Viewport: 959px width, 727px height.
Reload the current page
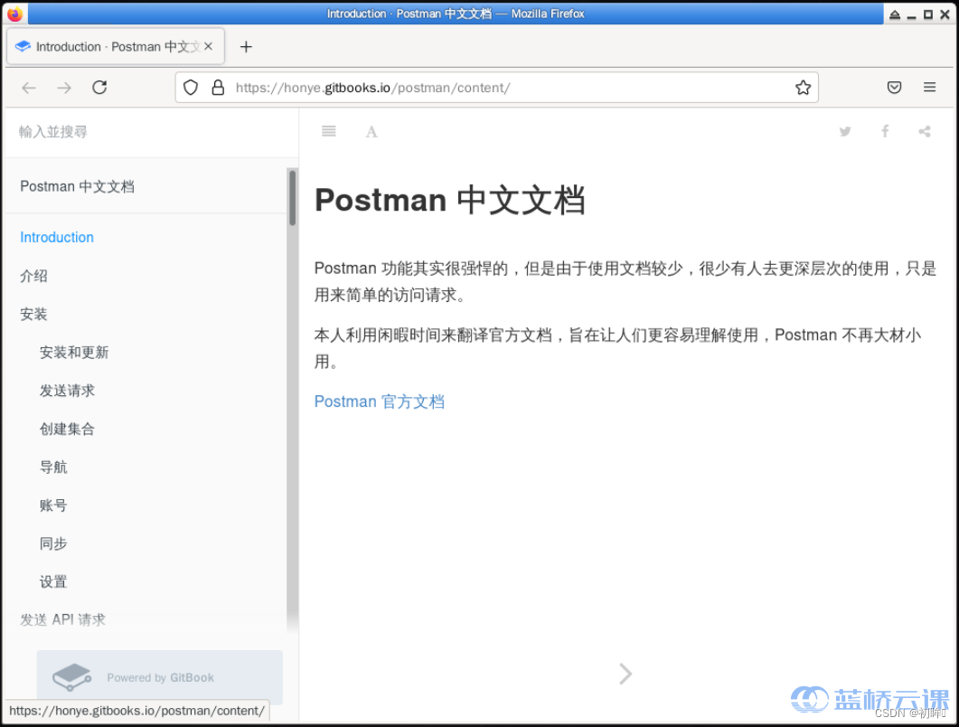coord(99,88)
